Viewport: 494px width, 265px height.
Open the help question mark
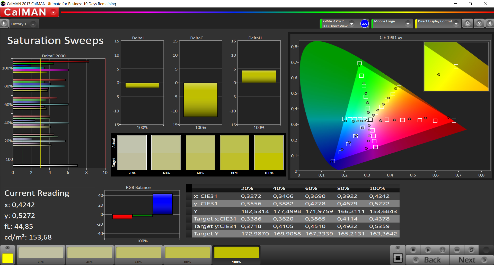click(479, 23)
